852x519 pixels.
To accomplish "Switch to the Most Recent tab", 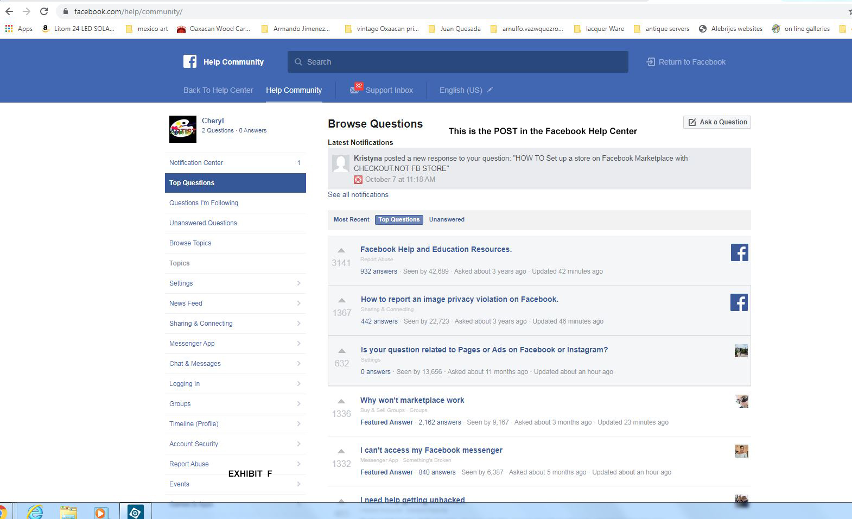I will coord(351,219).
